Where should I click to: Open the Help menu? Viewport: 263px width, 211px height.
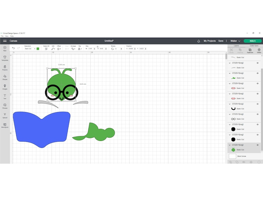tap(12, 36)
